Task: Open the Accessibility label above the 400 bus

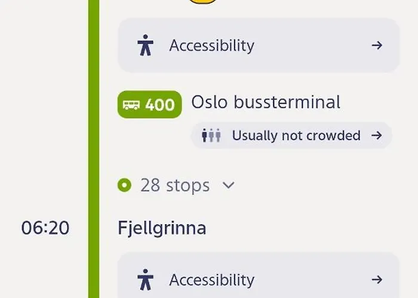Action: [x=211, y=45]
